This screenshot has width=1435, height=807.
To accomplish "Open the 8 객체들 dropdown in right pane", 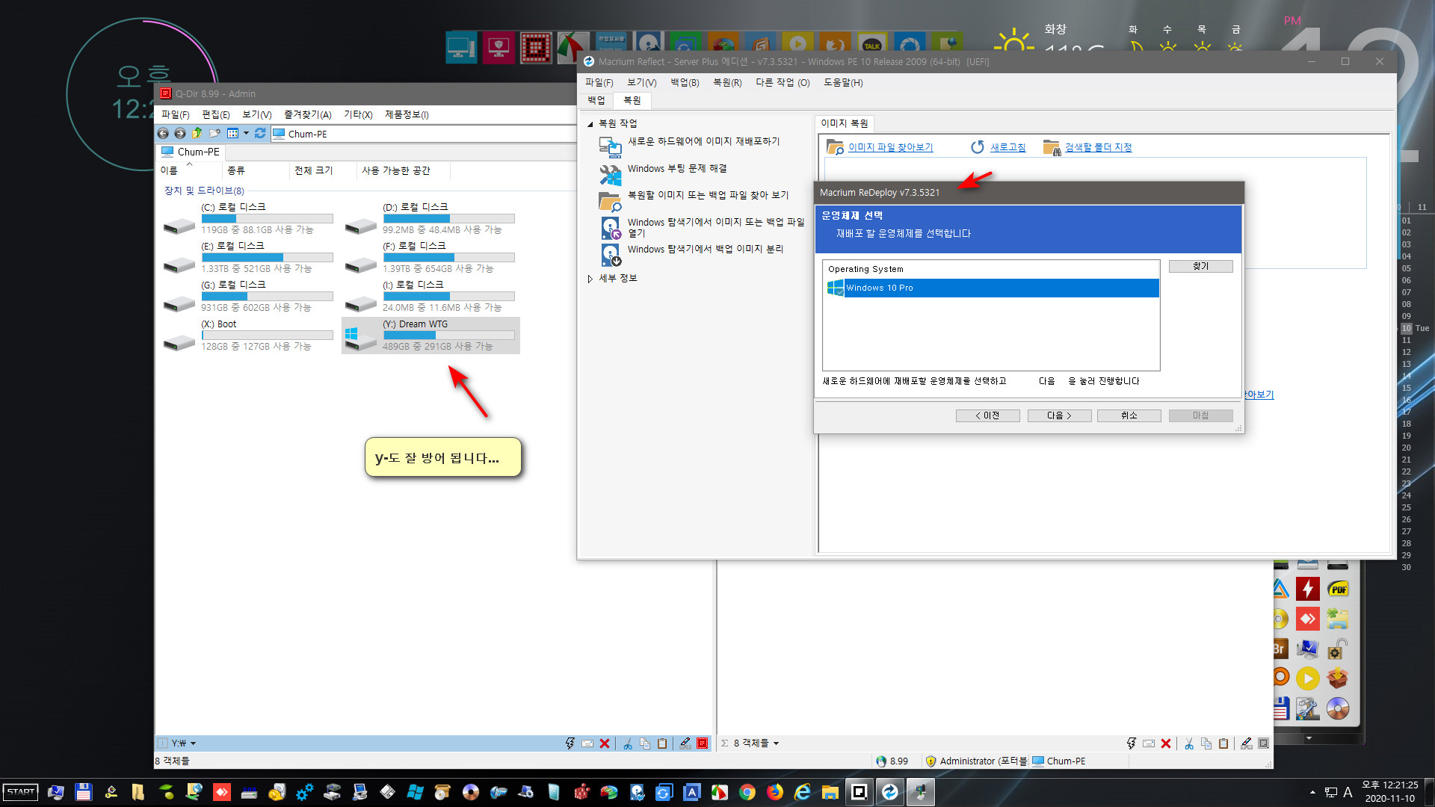I will pyautogui.click(x=776, y=743).
